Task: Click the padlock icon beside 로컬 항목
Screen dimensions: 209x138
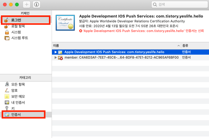Action: [7, 26]
